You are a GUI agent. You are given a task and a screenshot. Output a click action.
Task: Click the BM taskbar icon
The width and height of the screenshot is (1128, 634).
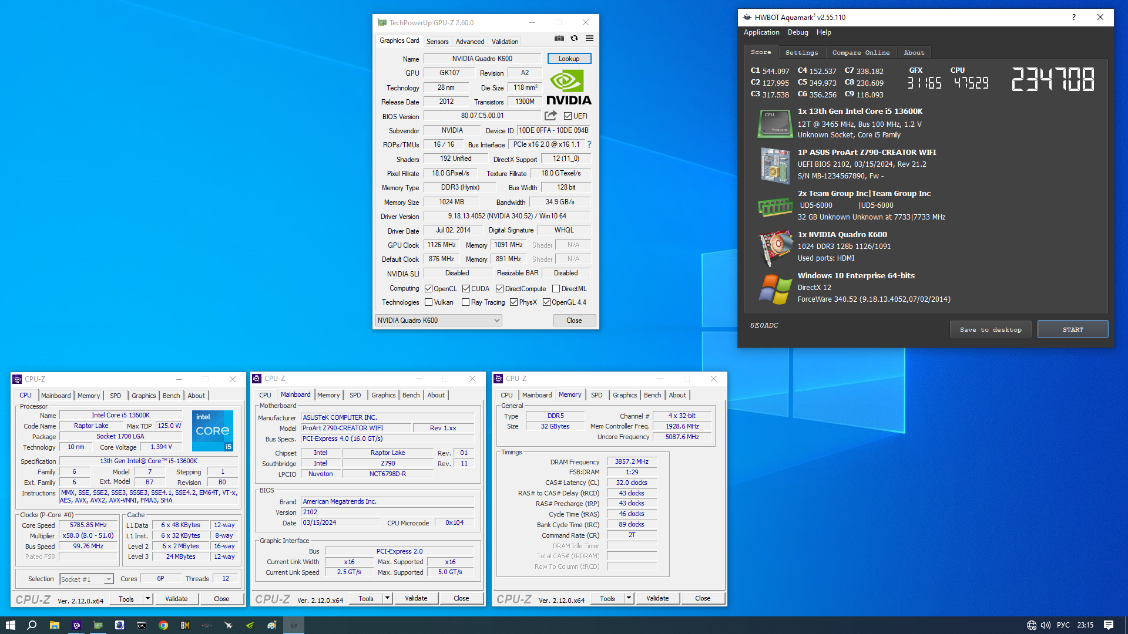point(185,625)
